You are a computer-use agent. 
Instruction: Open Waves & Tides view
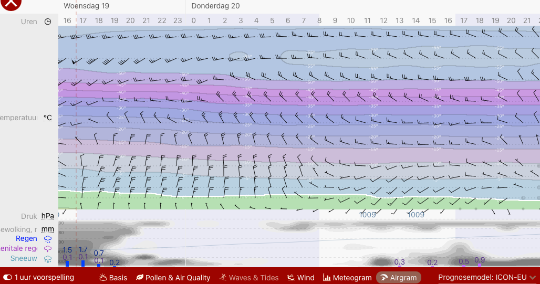(249, 278)
